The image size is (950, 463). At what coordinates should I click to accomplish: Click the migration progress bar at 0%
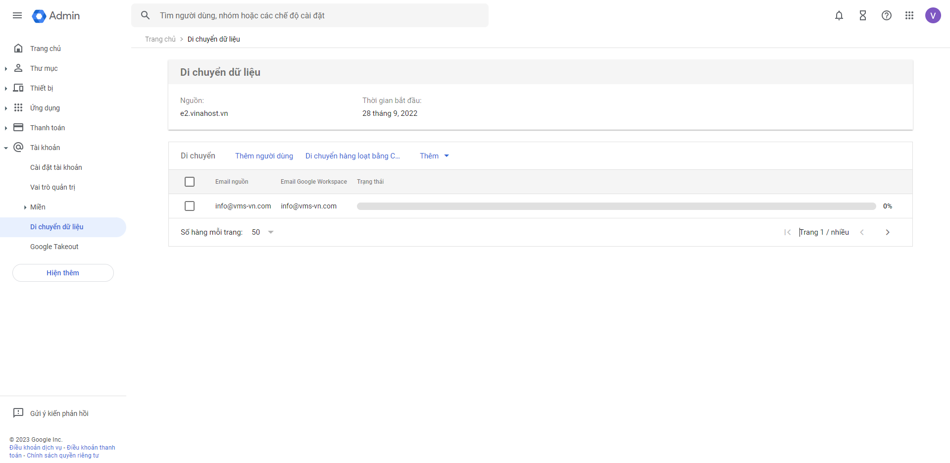click(x=616, y=206)
